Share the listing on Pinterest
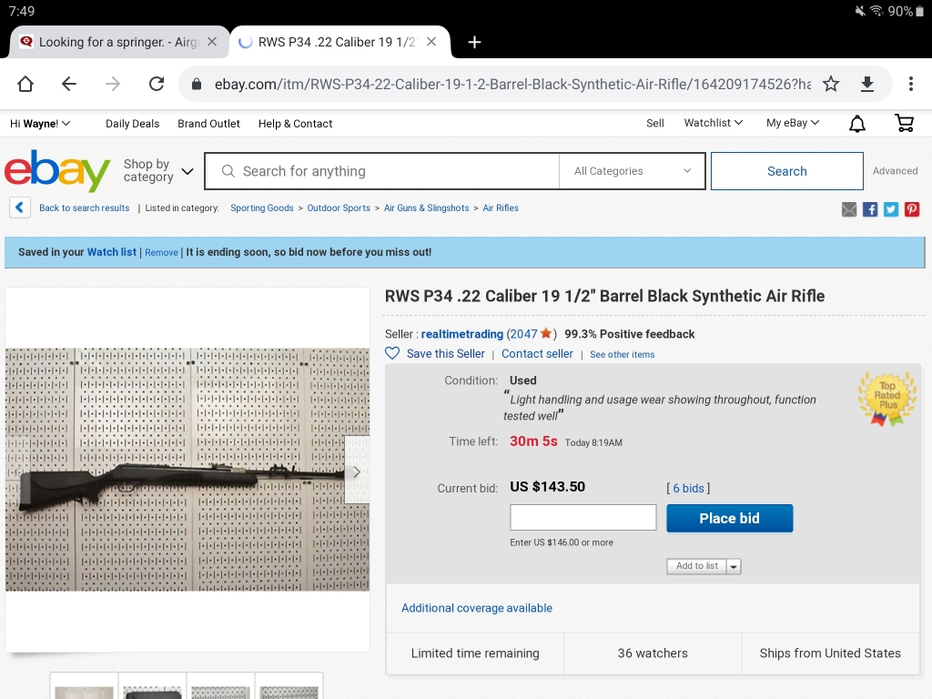Screen dimensions: 932x699 912,209
